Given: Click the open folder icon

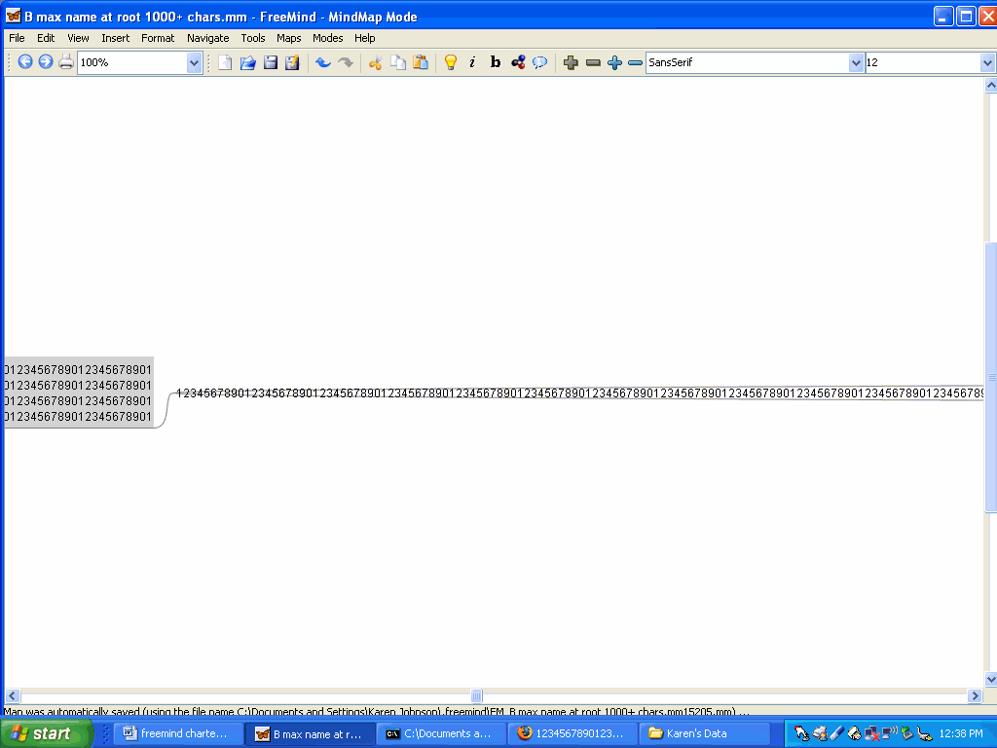Looking at the screenshot, I should point(247,62).
